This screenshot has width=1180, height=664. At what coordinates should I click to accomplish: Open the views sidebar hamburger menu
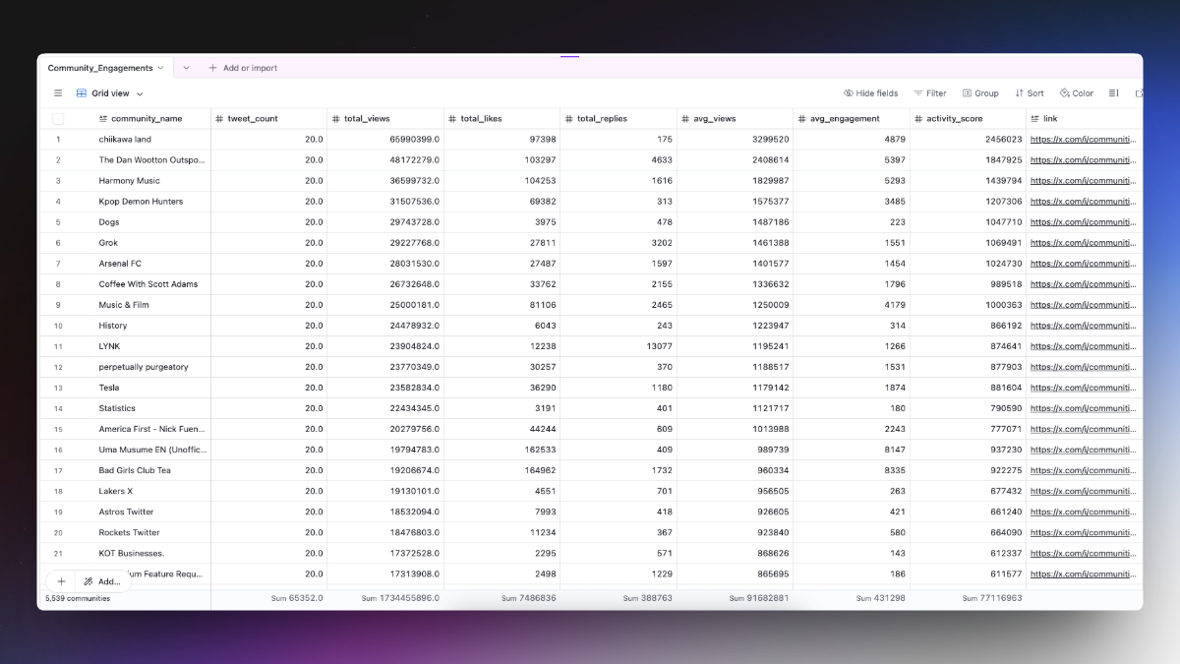pos(58,93)
